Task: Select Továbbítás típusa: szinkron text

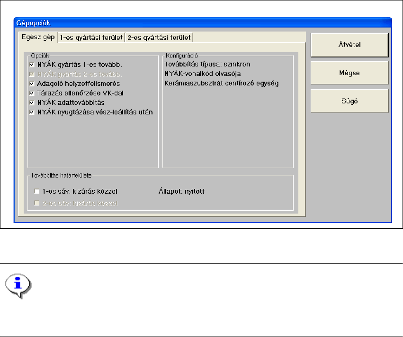Action: 207,64
